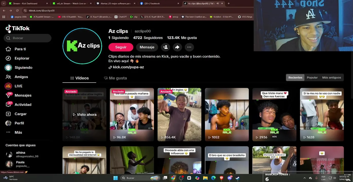
Task: Send a Mensaje to Az clips
Action: point(147,47)
